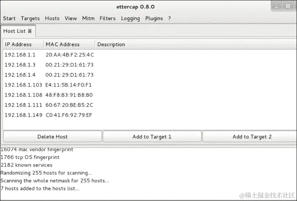Detach Host List tab using its pin icon
Viewport: 297px width, 201px height.
[x=30, y=31]
